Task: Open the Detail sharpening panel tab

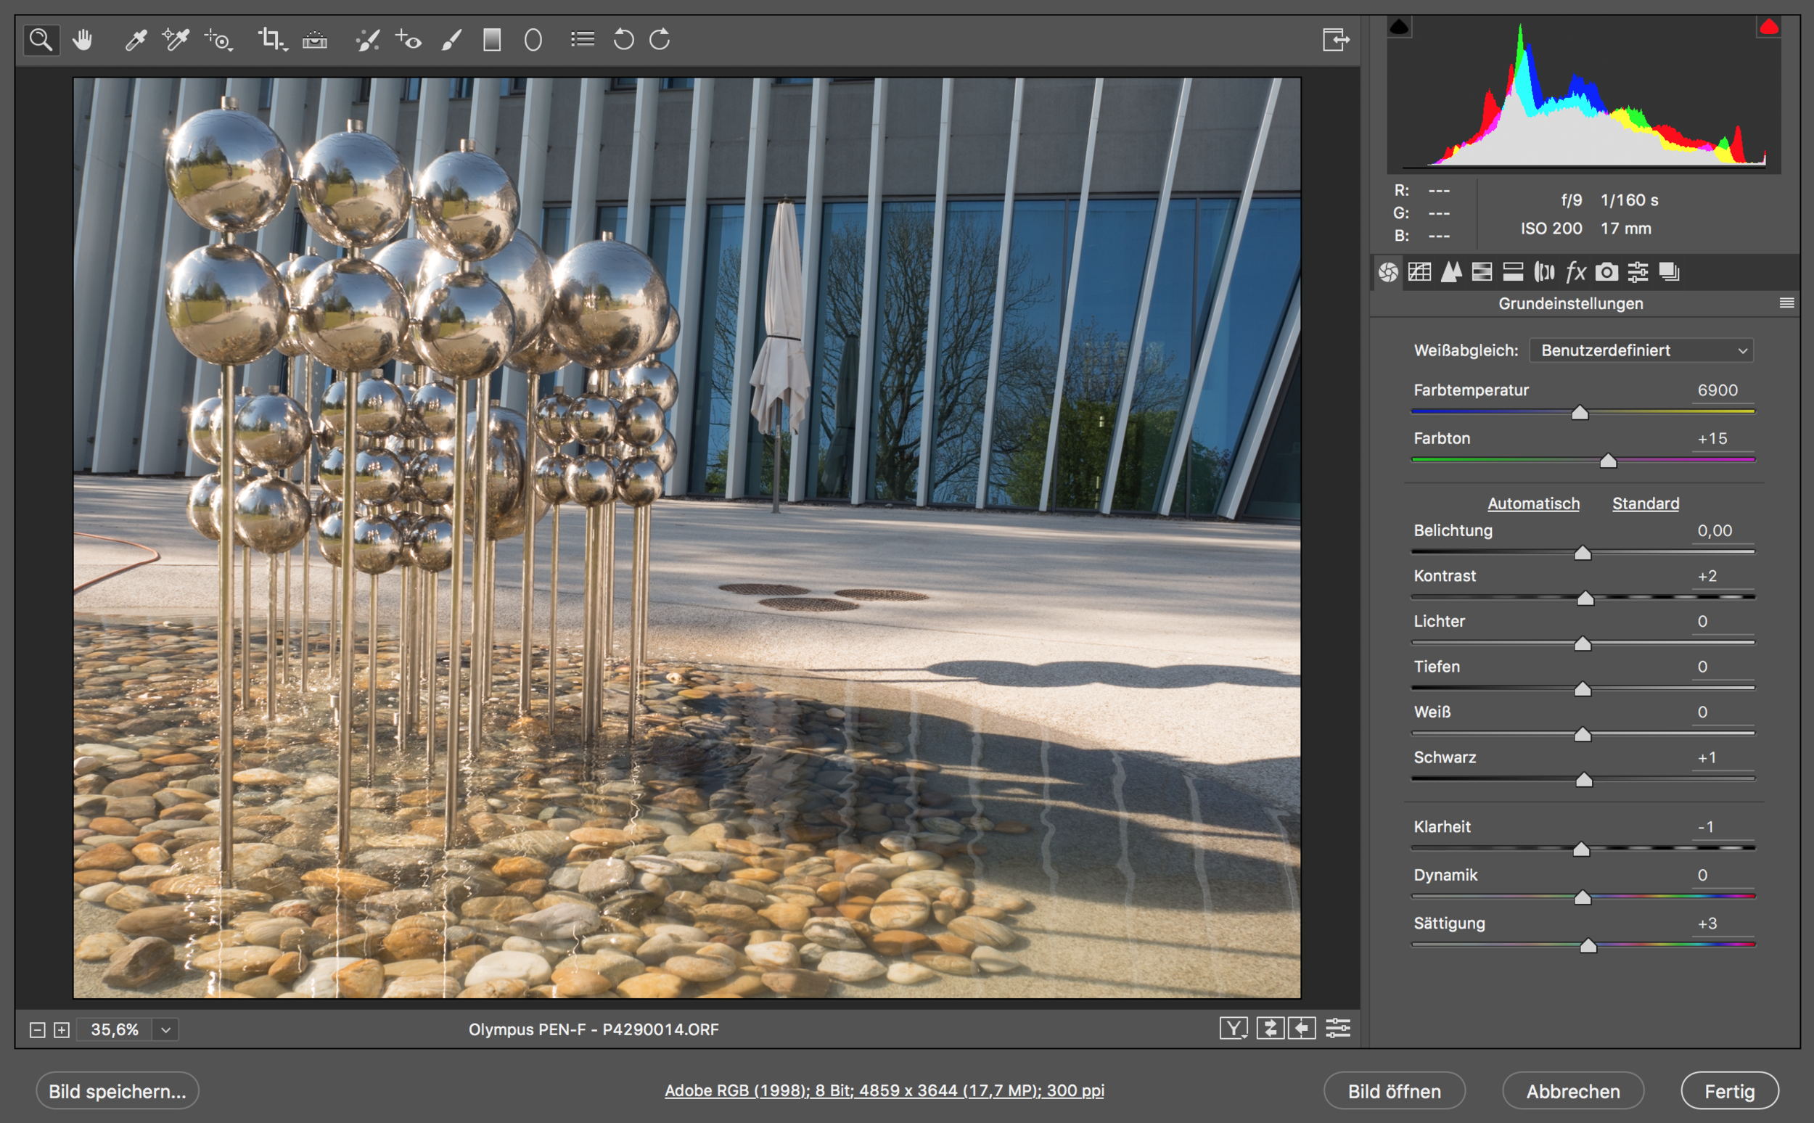Action: click(x=1450, y=273)
